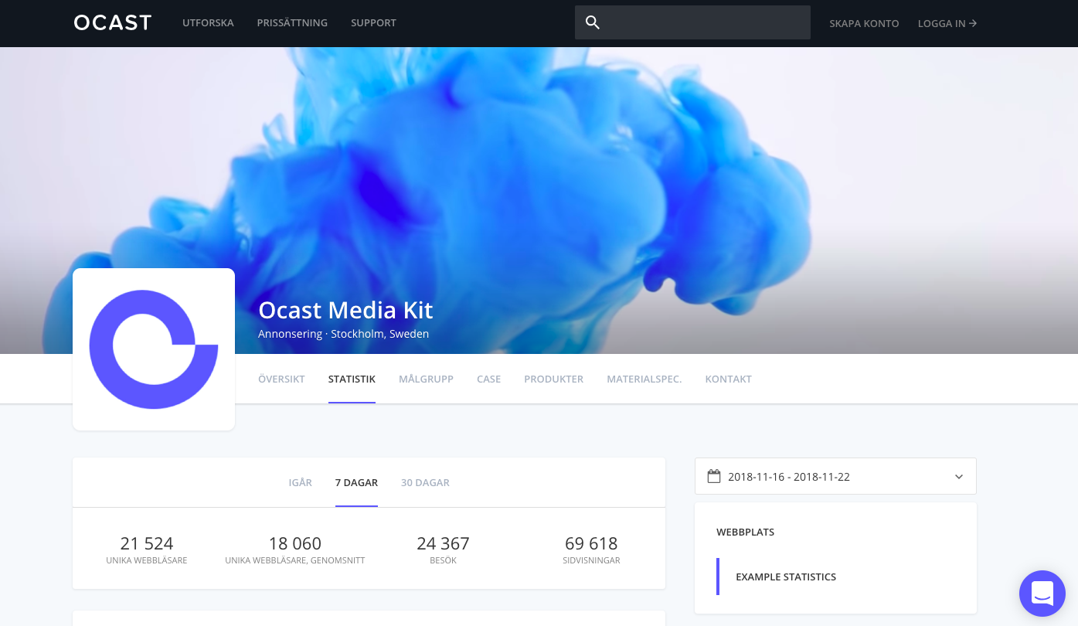This screenshot has width=1078, height=626.
Task: Click the Skapa konto link
Action: coord(864,24)
